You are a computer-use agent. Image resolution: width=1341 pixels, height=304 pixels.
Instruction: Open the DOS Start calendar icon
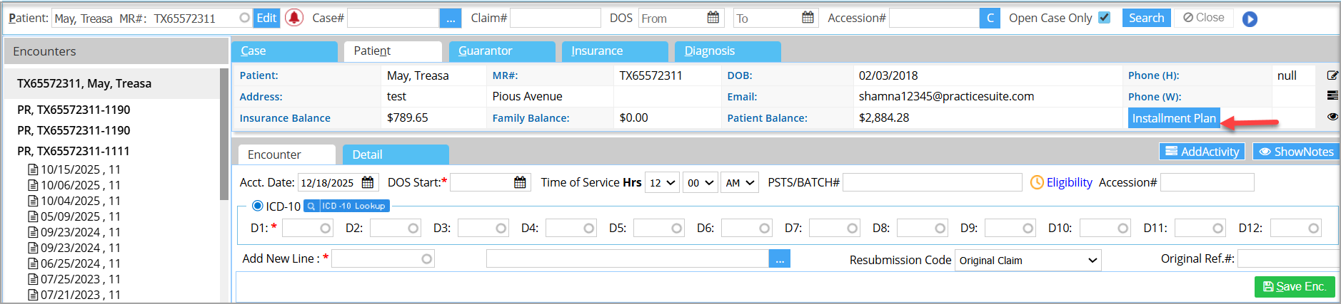coord(520,183)
